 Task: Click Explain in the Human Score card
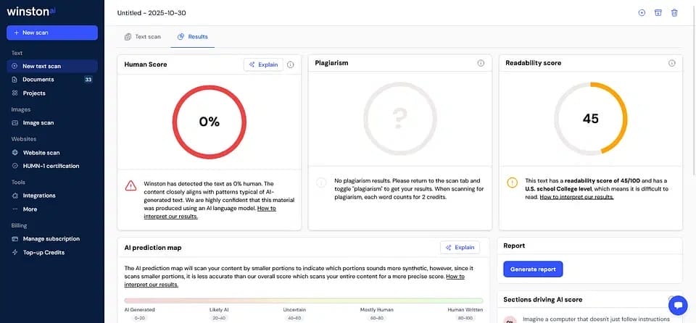click(x=263, y=64)
